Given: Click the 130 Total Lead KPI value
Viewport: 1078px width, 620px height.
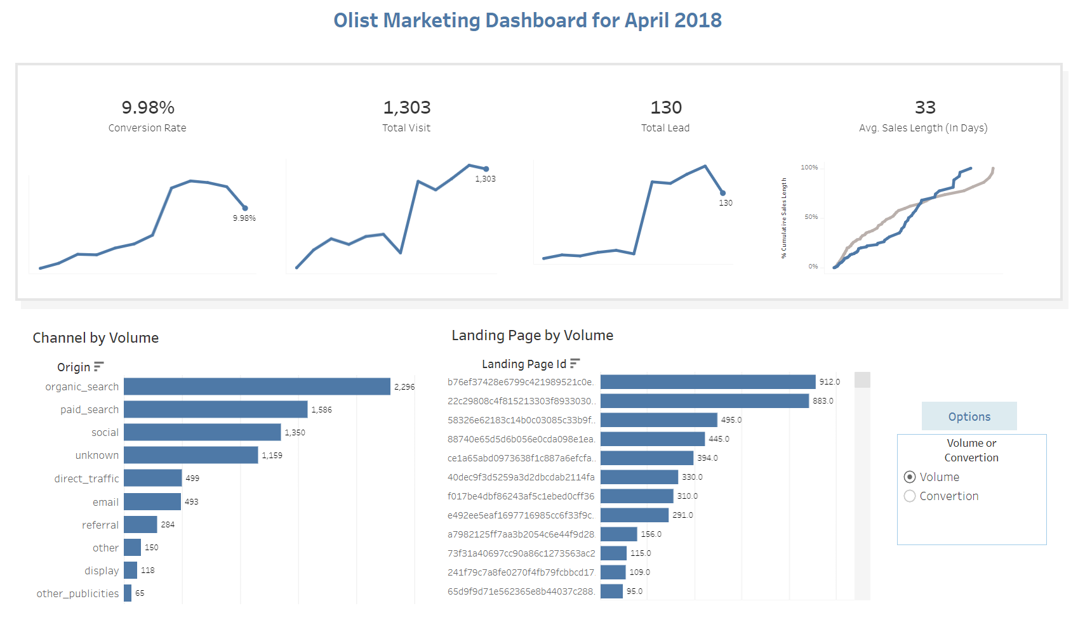Looking at the screenshot, I should point(666,107).
